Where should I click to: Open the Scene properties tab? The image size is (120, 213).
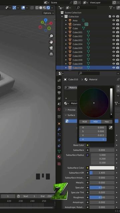click(x=59, y=104)
